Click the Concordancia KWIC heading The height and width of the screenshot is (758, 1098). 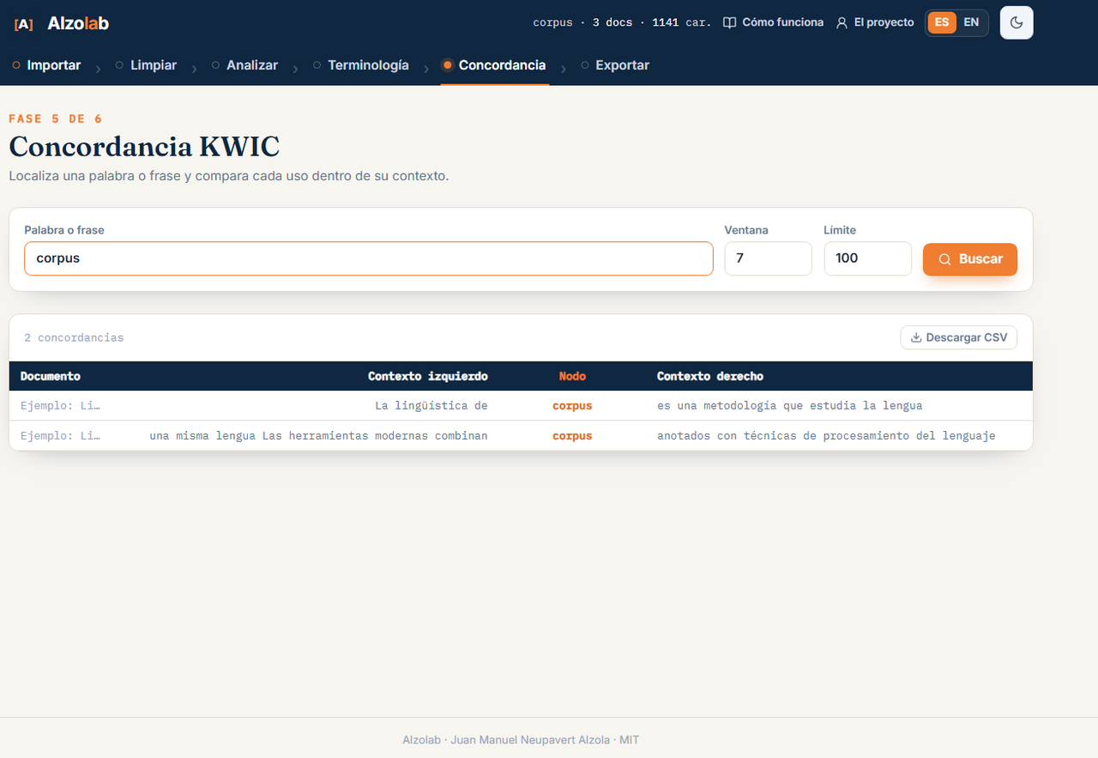click(144, 147)
